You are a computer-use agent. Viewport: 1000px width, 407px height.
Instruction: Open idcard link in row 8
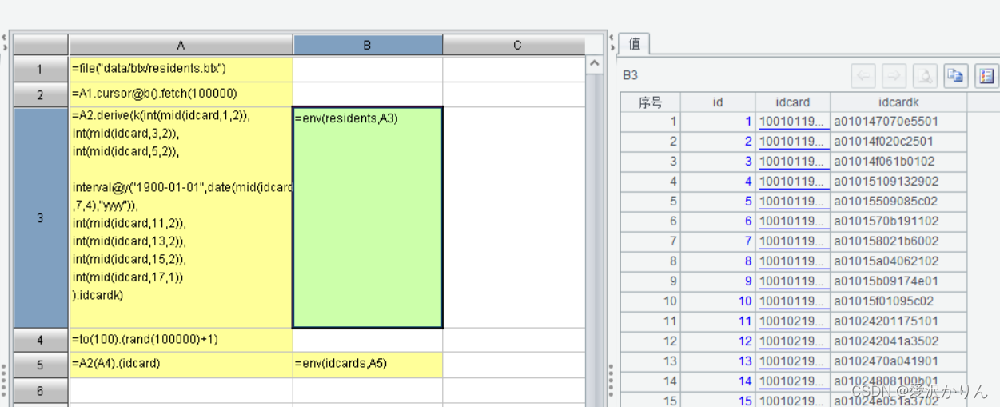[x=793, y=261]
